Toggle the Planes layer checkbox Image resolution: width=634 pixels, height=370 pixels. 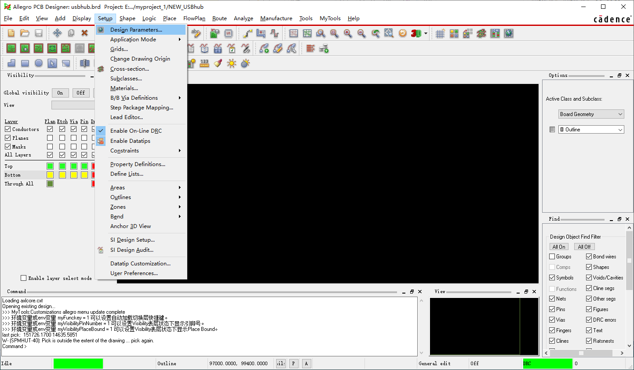[x=7, y=138]
